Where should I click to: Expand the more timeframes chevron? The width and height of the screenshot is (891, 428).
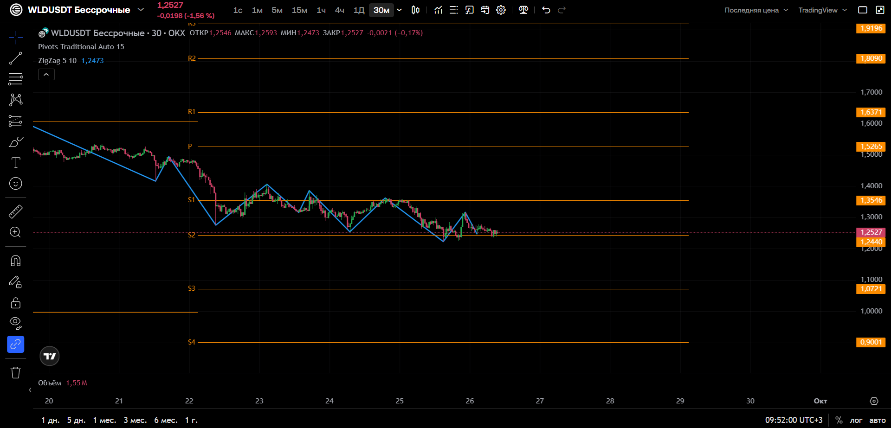point(399,10)
